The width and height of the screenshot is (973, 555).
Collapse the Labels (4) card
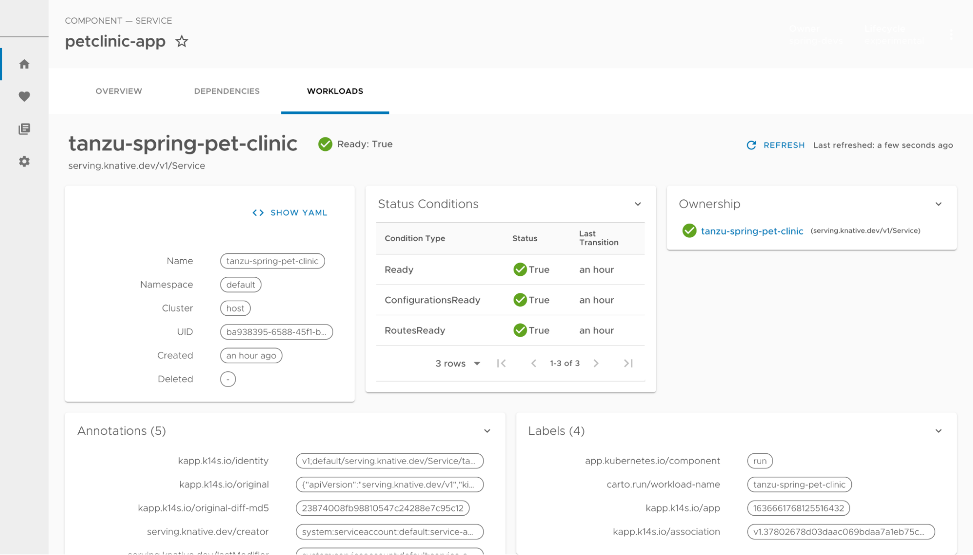tap(938, 431)
